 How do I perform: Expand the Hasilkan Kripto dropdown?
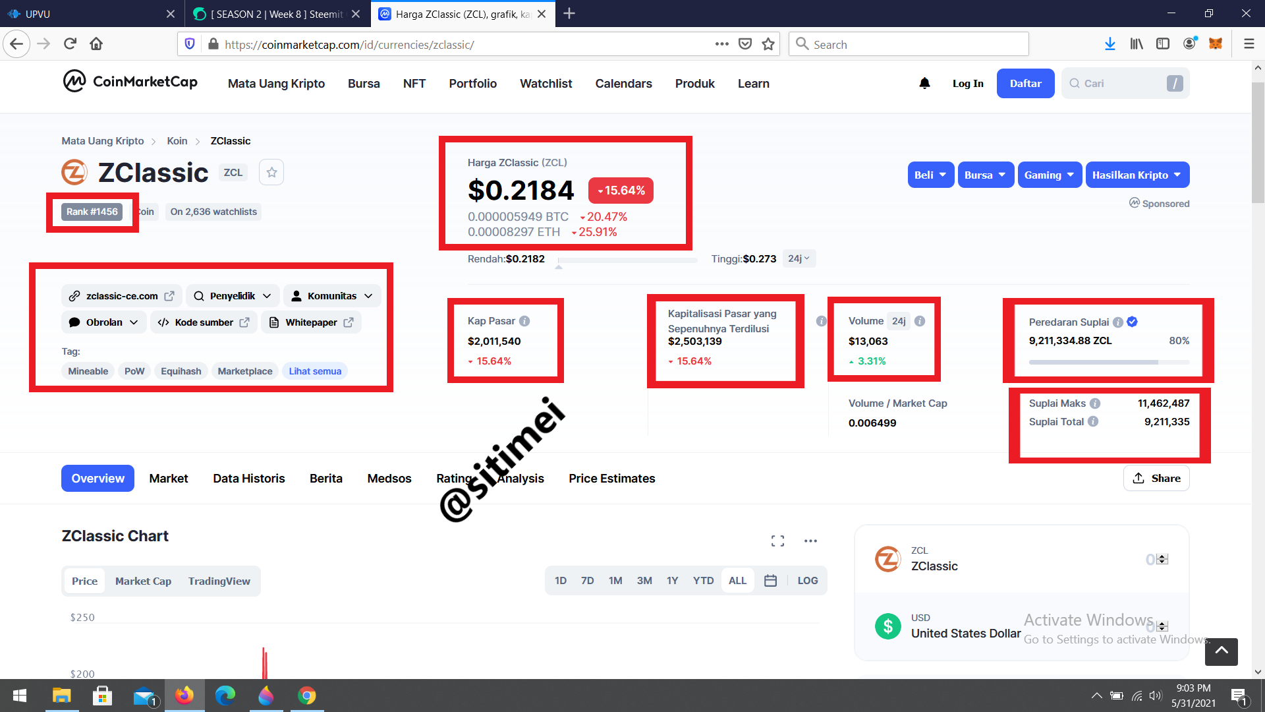[x=1137, y=175]
